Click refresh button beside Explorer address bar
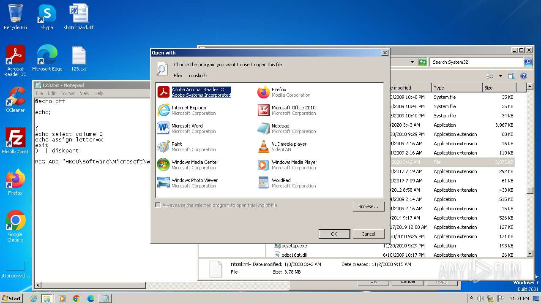 click(x=423, y=62)
